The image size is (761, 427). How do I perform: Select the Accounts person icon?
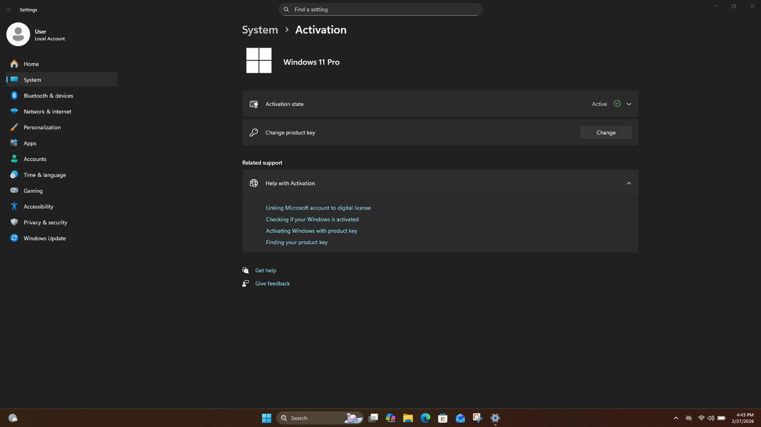(x=14, y=159)
